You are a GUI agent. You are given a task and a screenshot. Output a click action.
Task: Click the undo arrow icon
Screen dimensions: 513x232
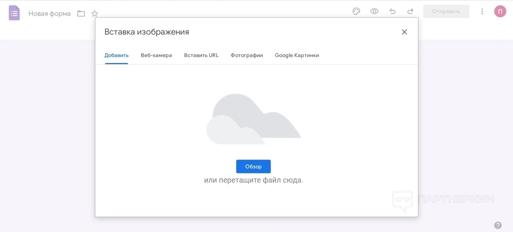[x=392, y=11]
